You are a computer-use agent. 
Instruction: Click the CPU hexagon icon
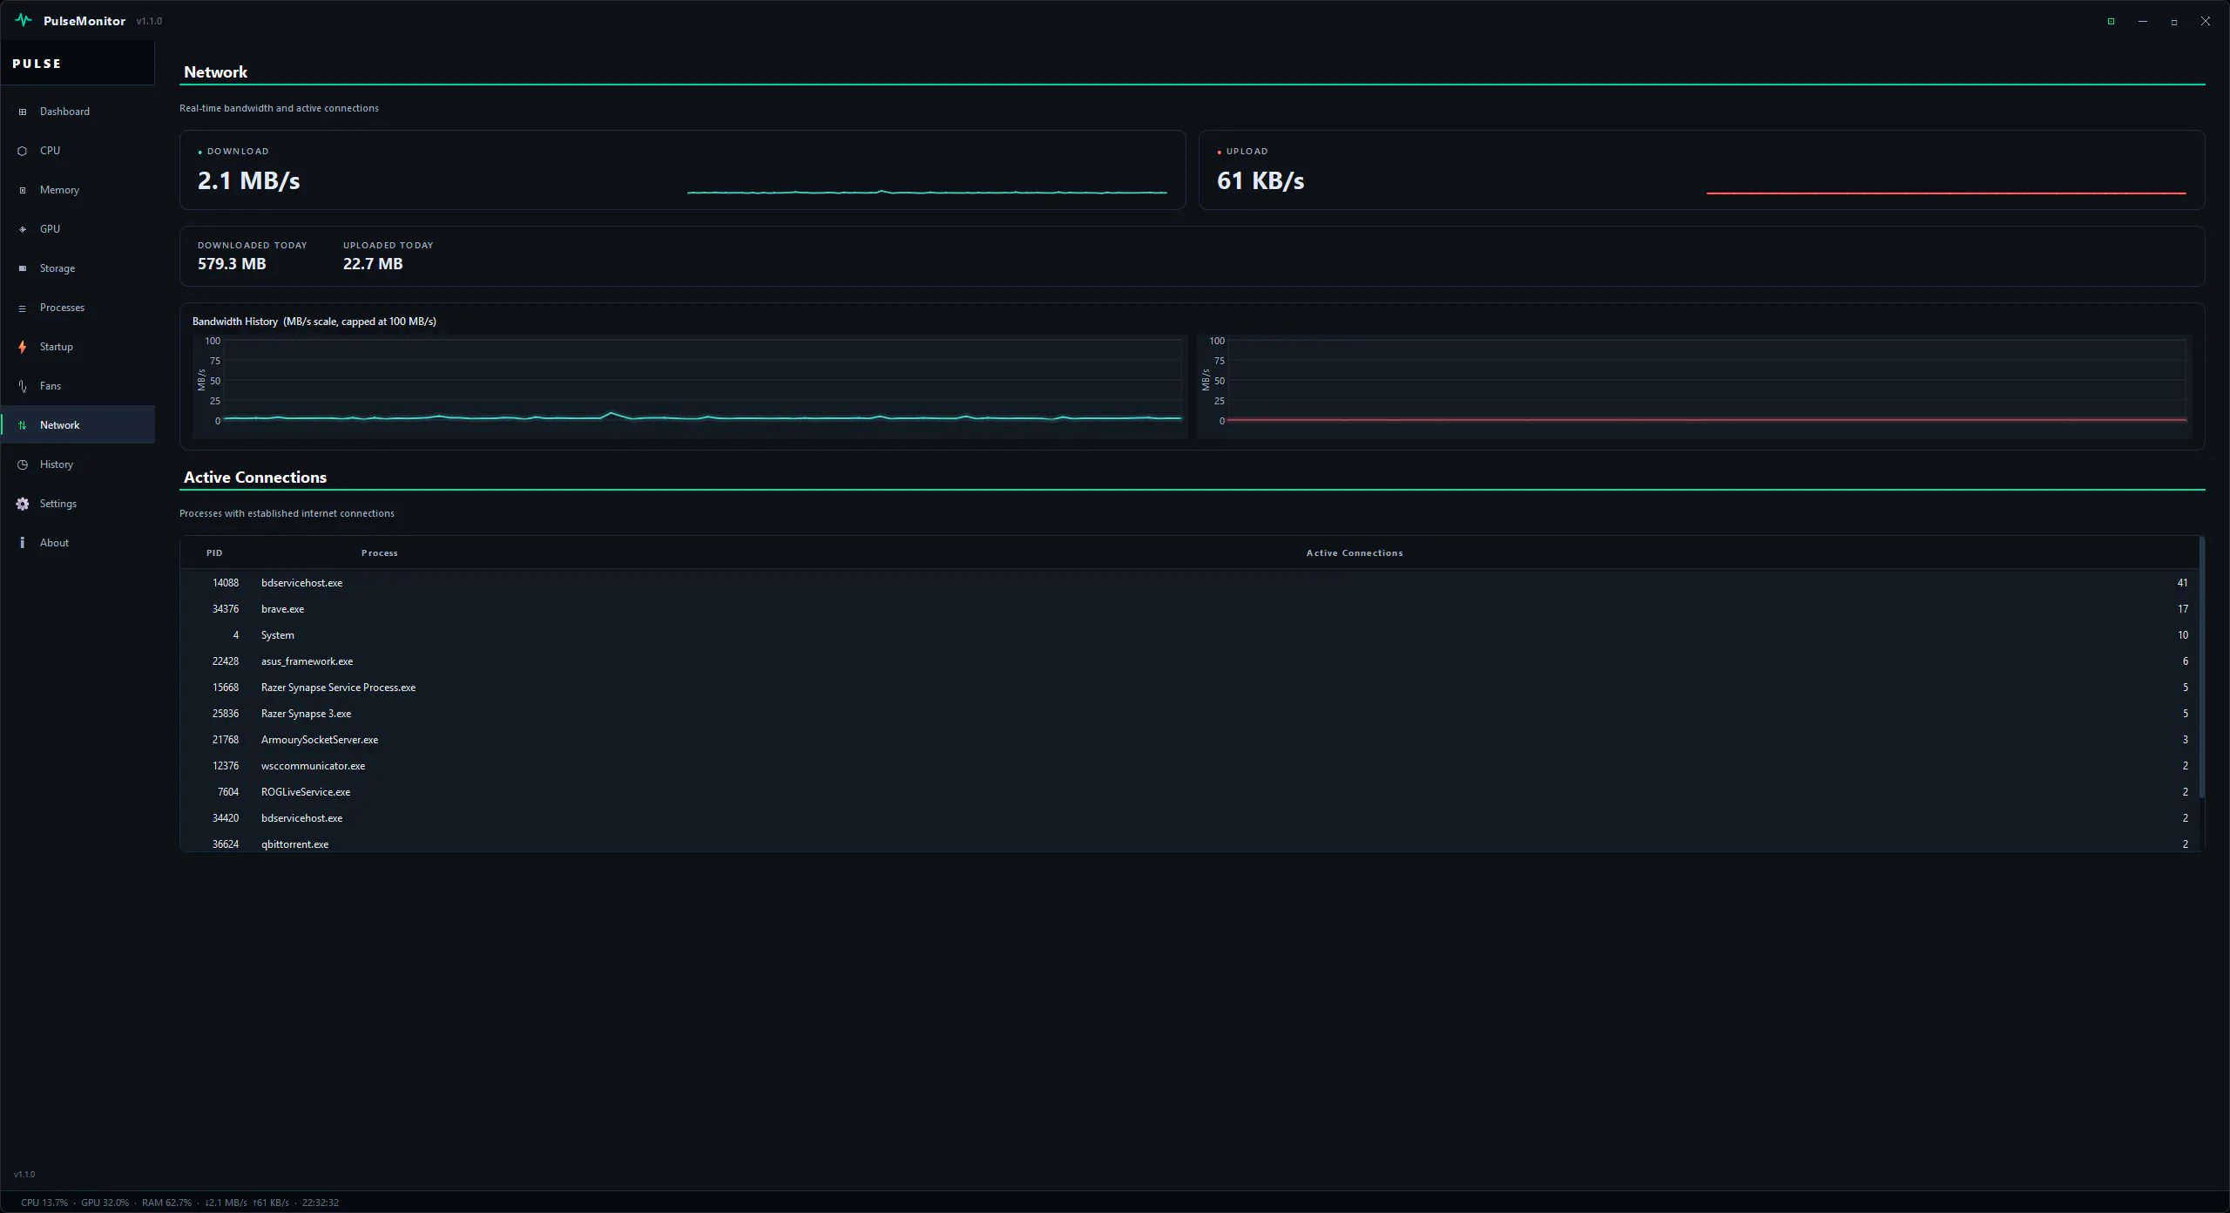tap(23, 151)
